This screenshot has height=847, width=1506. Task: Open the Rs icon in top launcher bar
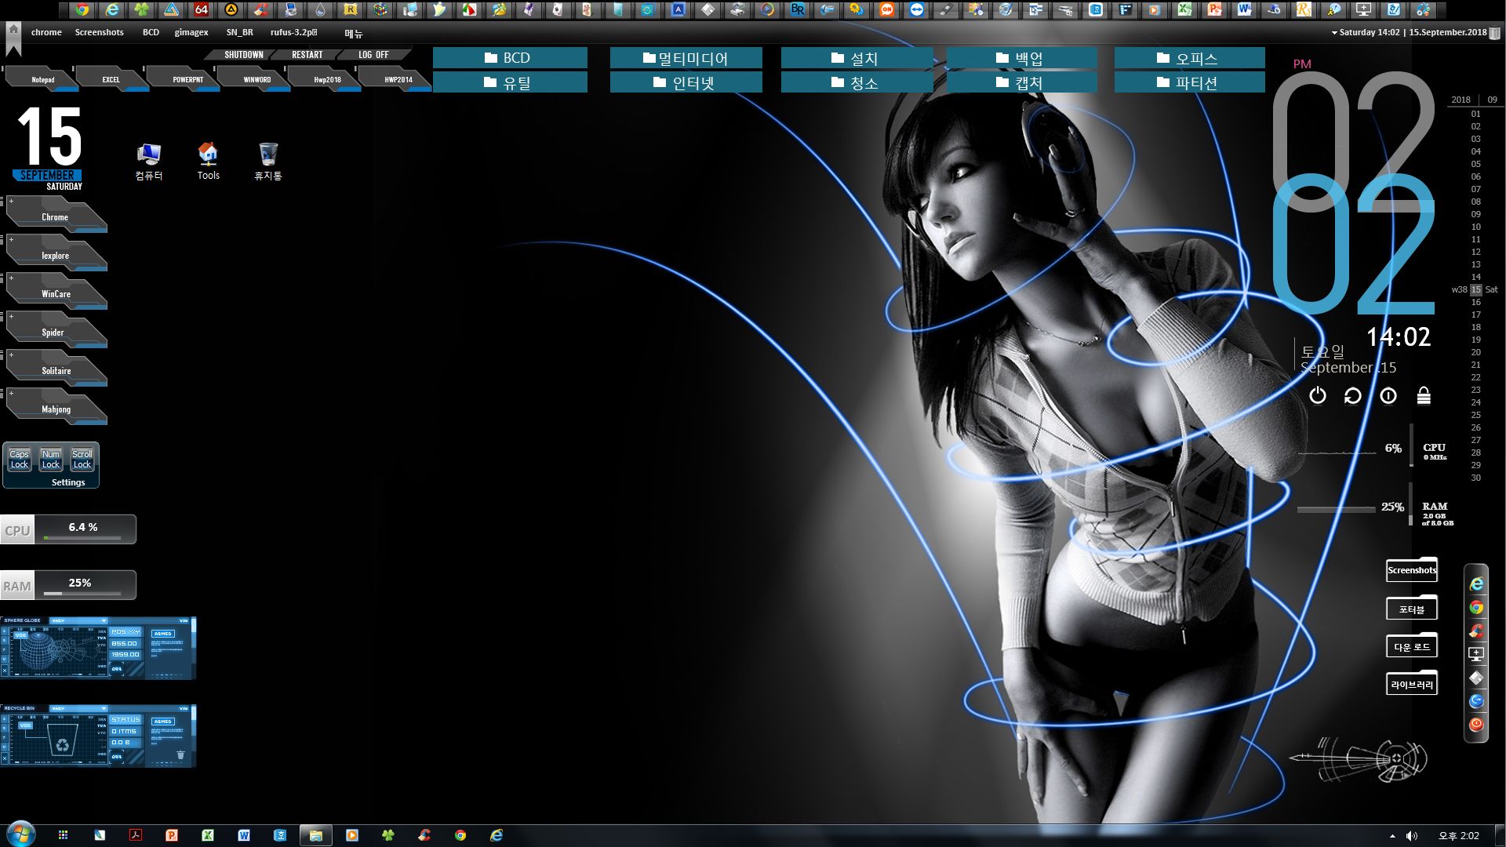pyautogui.click(x=1304, y=10)
